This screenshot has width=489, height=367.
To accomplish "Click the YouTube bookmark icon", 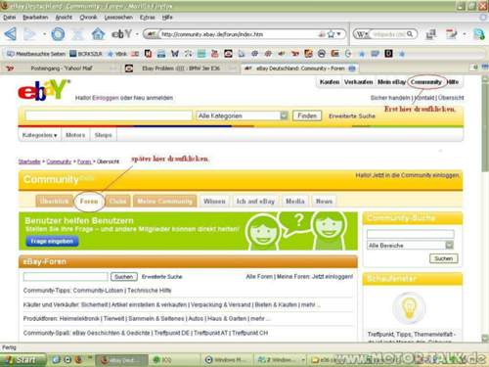I will [x=215, y=54].
